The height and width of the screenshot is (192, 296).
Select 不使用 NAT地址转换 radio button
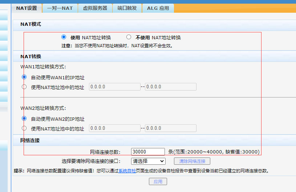click(x=129, y=37)
